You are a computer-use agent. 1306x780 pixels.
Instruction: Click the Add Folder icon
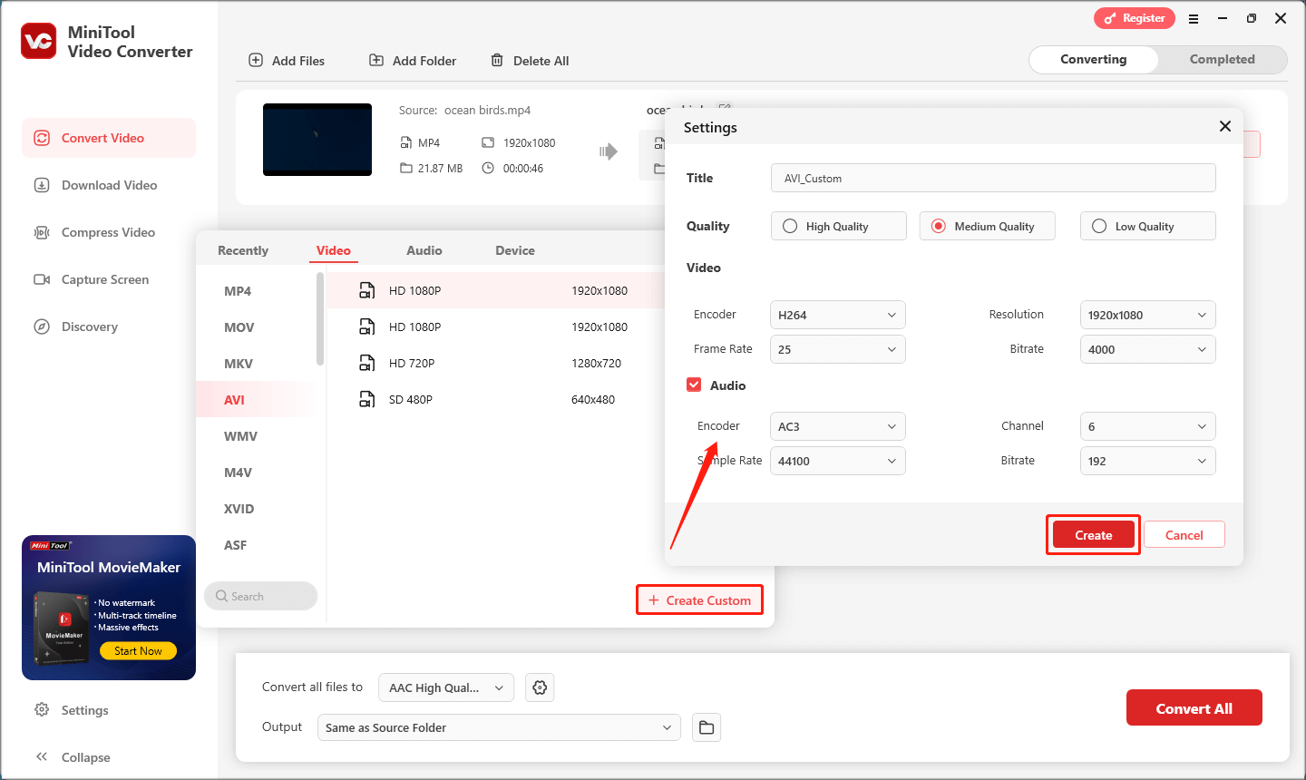click(x=376, y=60)
